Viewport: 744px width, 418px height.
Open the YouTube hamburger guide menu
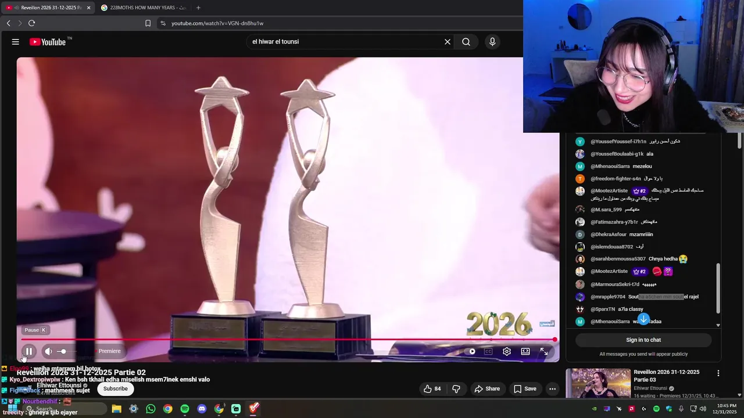click(x=16, y=42)
